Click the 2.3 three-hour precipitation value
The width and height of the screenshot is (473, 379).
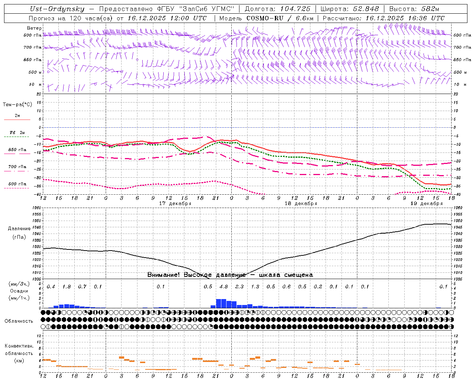(x=239, y=286)
